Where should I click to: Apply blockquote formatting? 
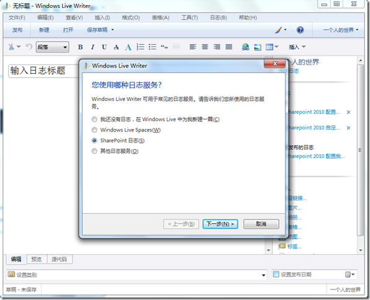pyautogui.click(x=164, y=47)
